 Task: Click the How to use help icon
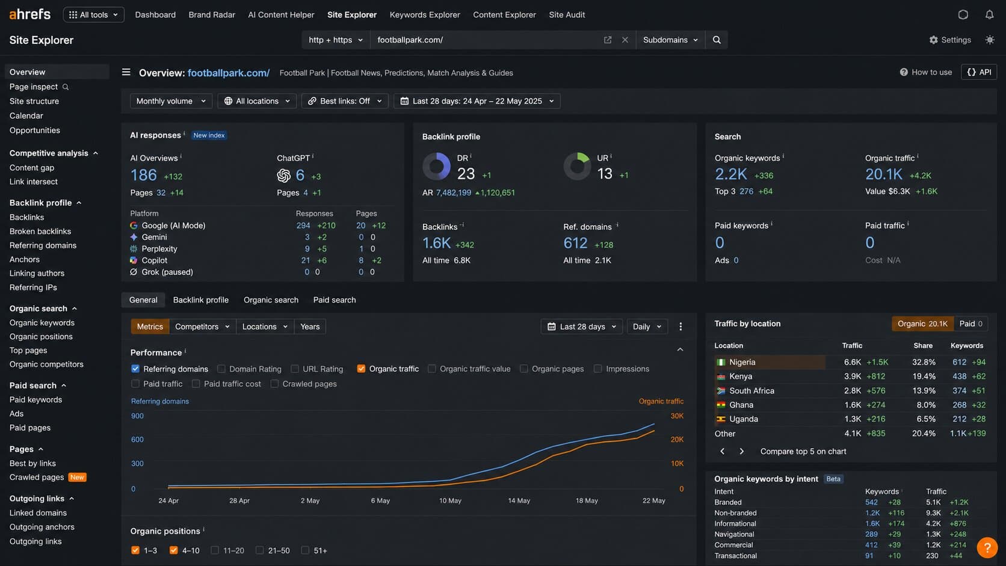click(904, 72)
